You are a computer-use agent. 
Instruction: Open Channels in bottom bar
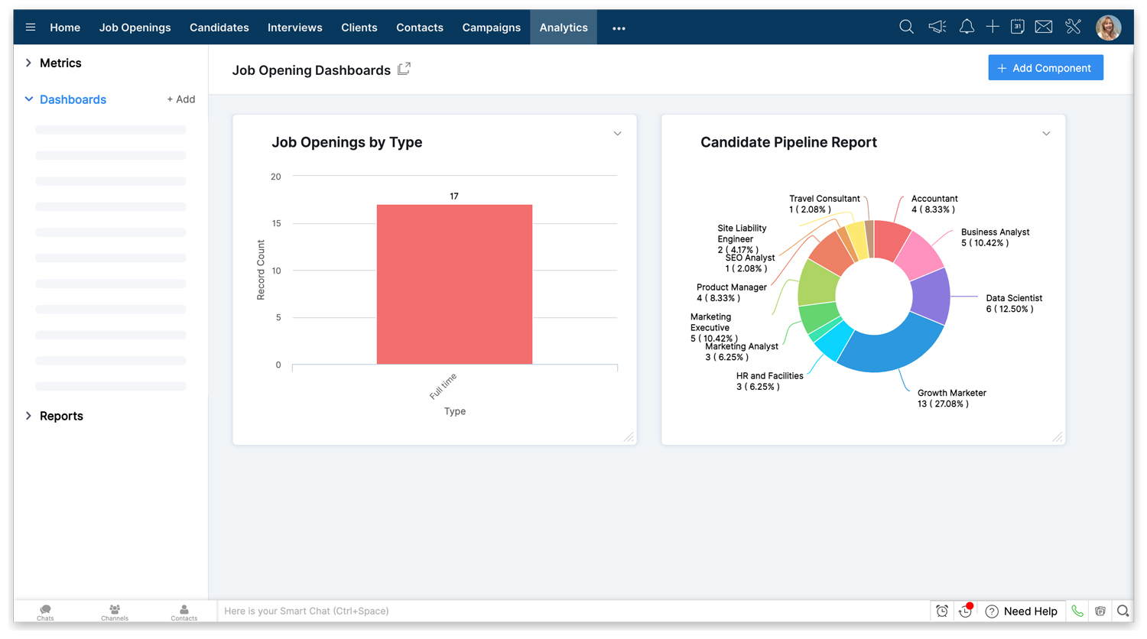pos(115,612)
